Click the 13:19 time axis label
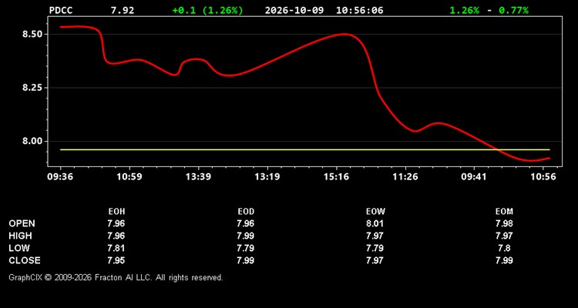This screenshot has height=308, width=578. coord(267,176)
